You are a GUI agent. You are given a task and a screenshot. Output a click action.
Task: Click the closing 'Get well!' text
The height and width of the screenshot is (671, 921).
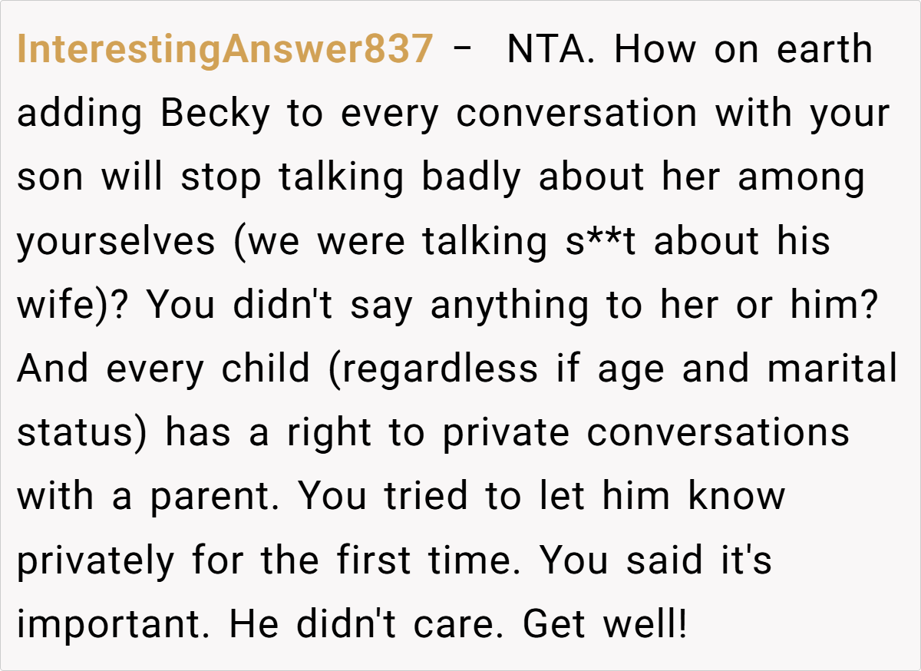(x=605, y=624)
